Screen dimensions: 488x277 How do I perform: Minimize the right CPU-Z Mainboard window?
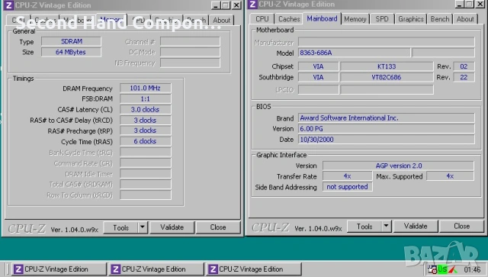point(459,4)
